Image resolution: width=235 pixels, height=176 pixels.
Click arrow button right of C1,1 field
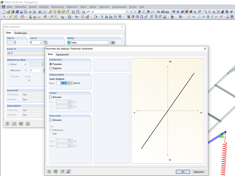(x=71, y=83)
